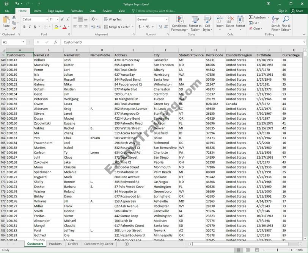Image resolution: width=308 pixels, height=253 pixels.
Task: Add a new sheet with plus icon
Action: (x=127, y=244)
